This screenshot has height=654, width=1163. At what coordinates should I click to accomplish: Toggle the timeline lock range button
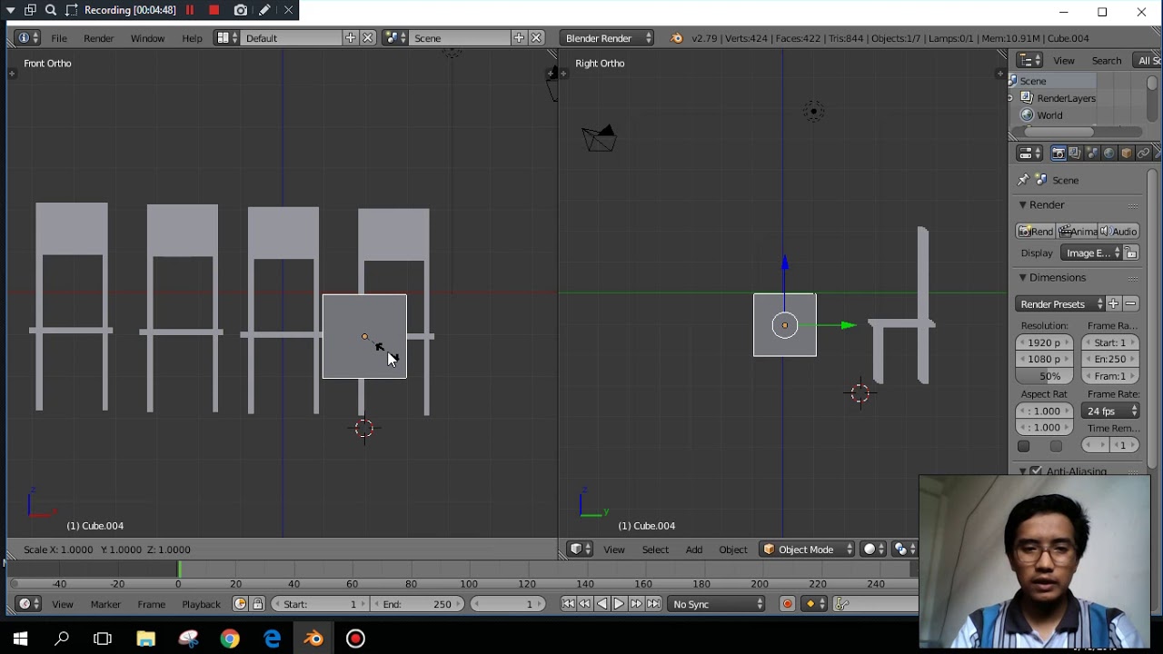pyautogui.click(x=257, y=604)
